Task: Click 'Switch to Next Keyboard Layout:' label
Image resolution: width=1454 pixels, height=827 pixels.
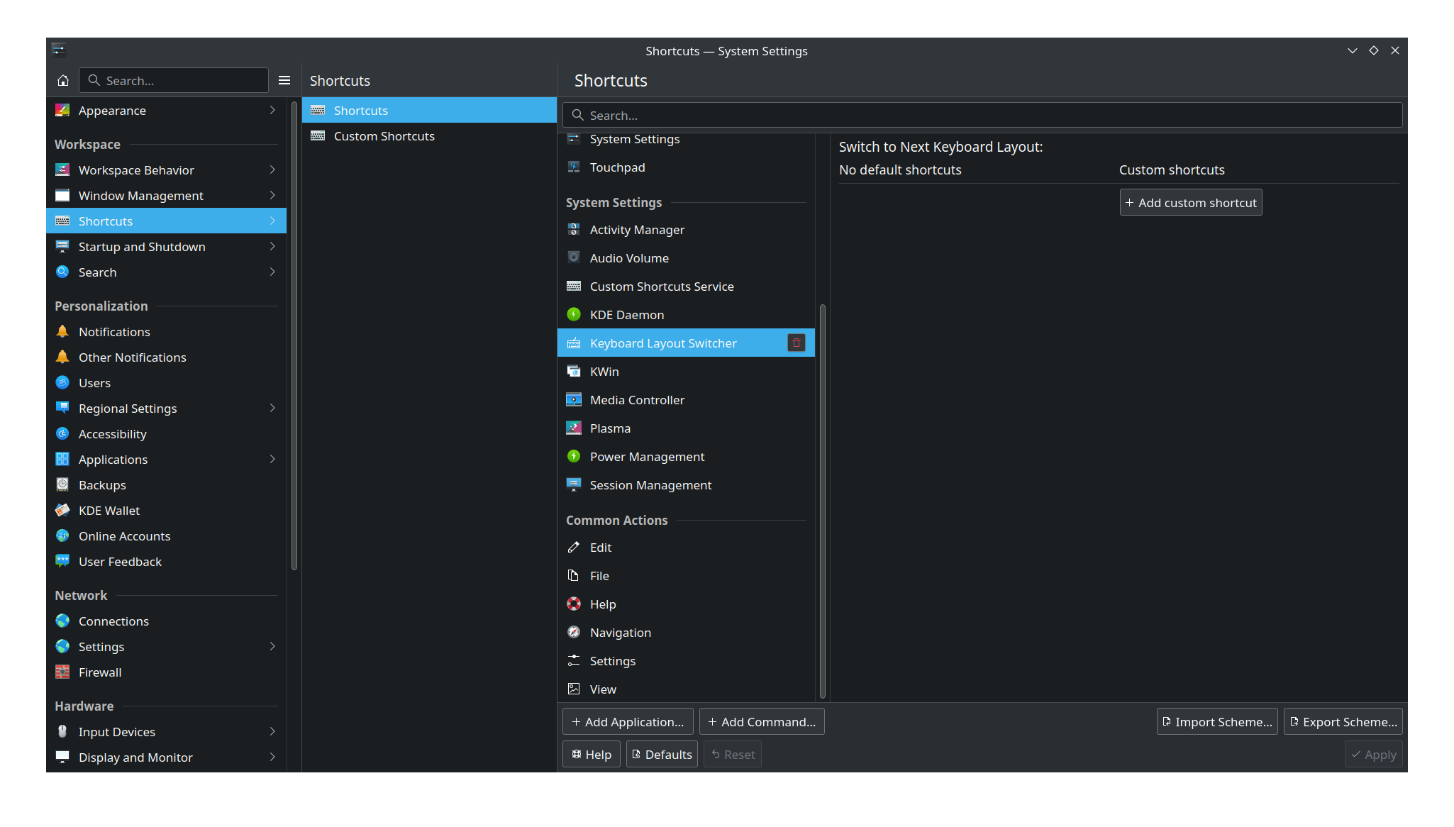Action: (x=940, y=147)
